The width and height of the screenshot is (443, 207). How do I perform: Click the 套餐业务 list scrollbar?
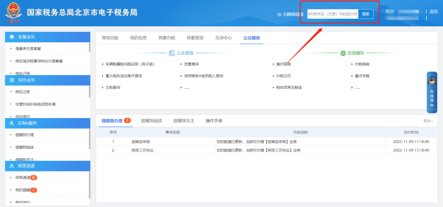click(x=89, y=47)
